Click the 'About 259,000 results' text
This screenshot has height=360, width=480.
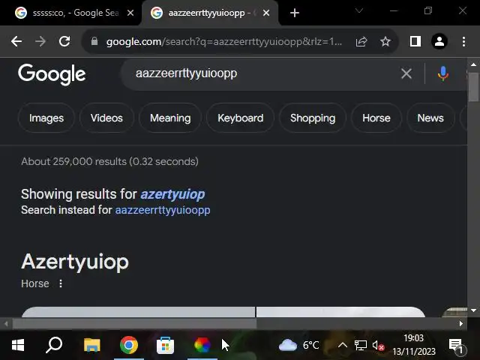[x=109, y=161]
